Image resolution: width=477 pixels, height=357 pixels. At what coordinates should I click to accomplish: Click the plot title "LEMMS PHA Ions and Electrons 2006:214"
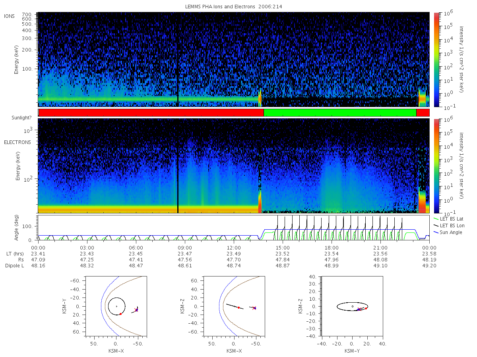pyautogui.click(x=234, y=7)
